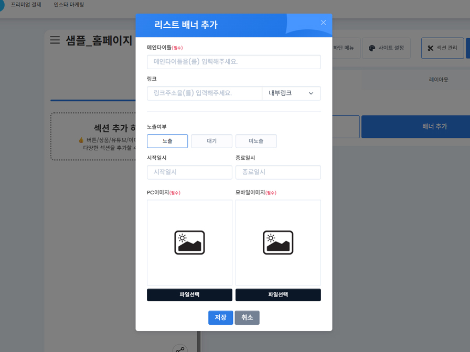Select the 대기 visibility option
This screenshot has width=470, height=352.
tap(211, 141)
